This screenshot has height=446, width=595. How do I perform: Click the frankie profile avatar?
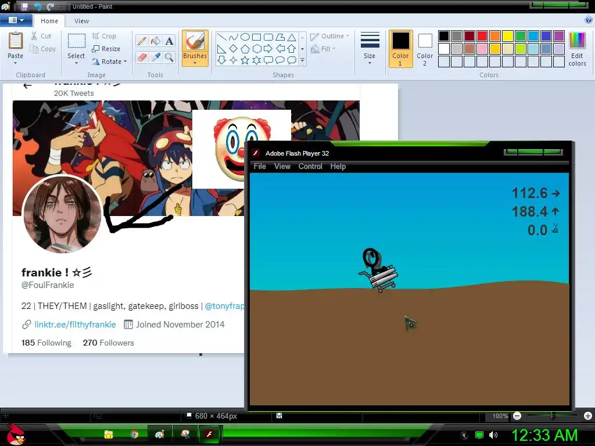click(x=62, y=214)
